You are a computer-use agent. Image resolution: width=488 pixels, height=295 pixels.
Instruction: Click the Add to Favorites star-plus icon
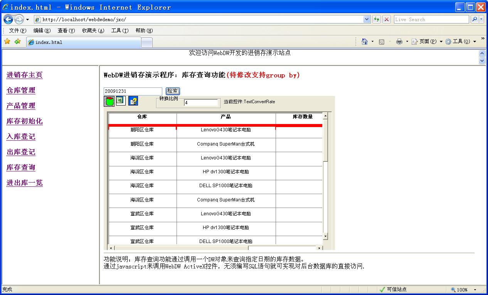(x=17, y=42)
